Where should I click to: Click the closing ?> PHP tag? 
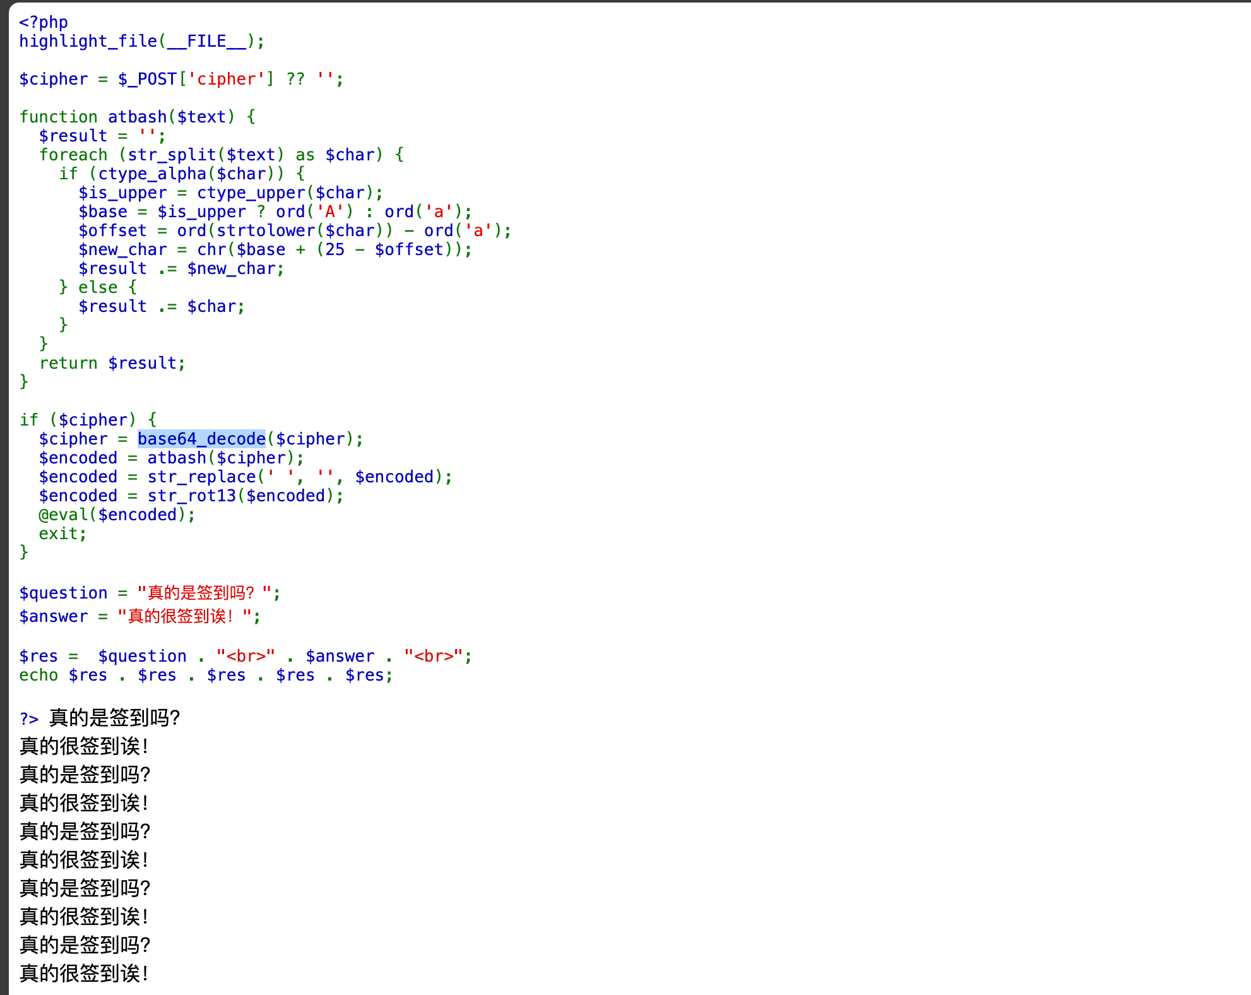pyautogui.click(x=28, y=718)
